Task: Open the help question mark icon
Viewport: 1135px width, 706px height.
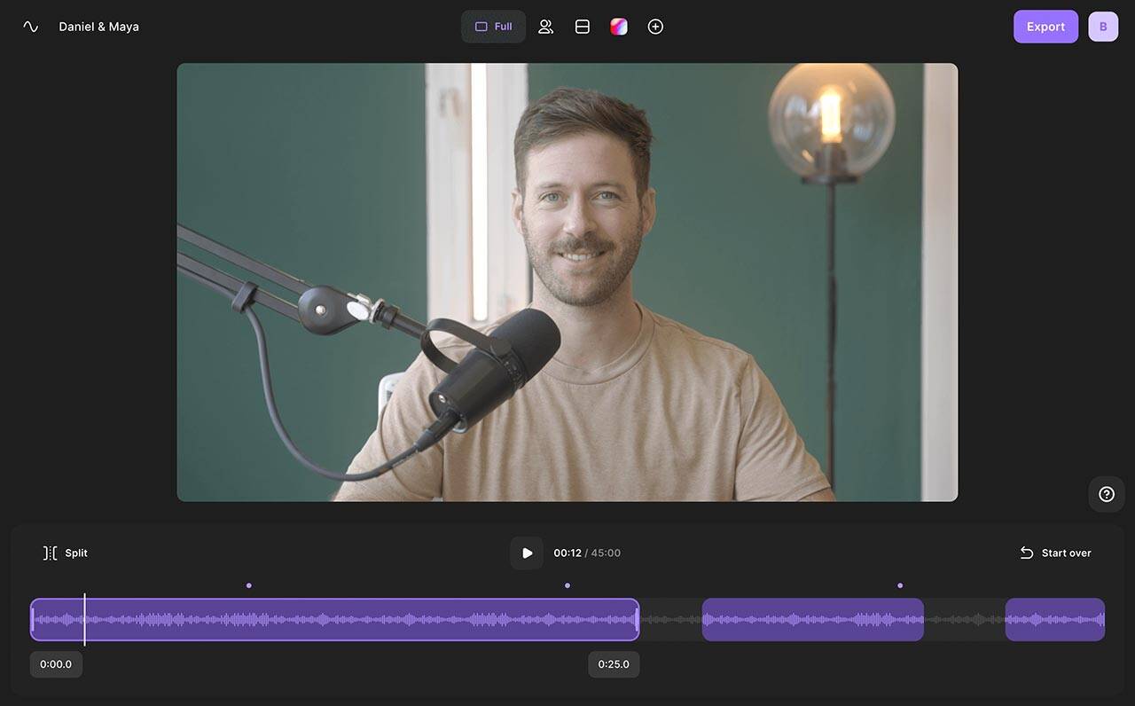Action: 1107,494
